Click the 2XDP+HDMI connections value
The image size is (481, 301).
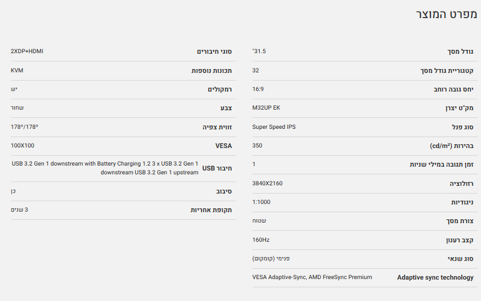point(27,51)
